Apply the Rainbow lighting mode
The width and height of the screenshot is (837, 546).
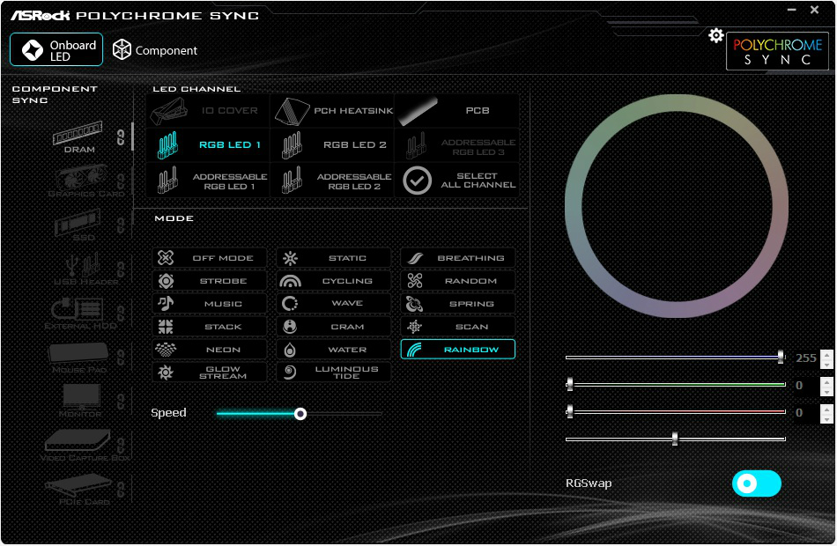click(458, 350)
